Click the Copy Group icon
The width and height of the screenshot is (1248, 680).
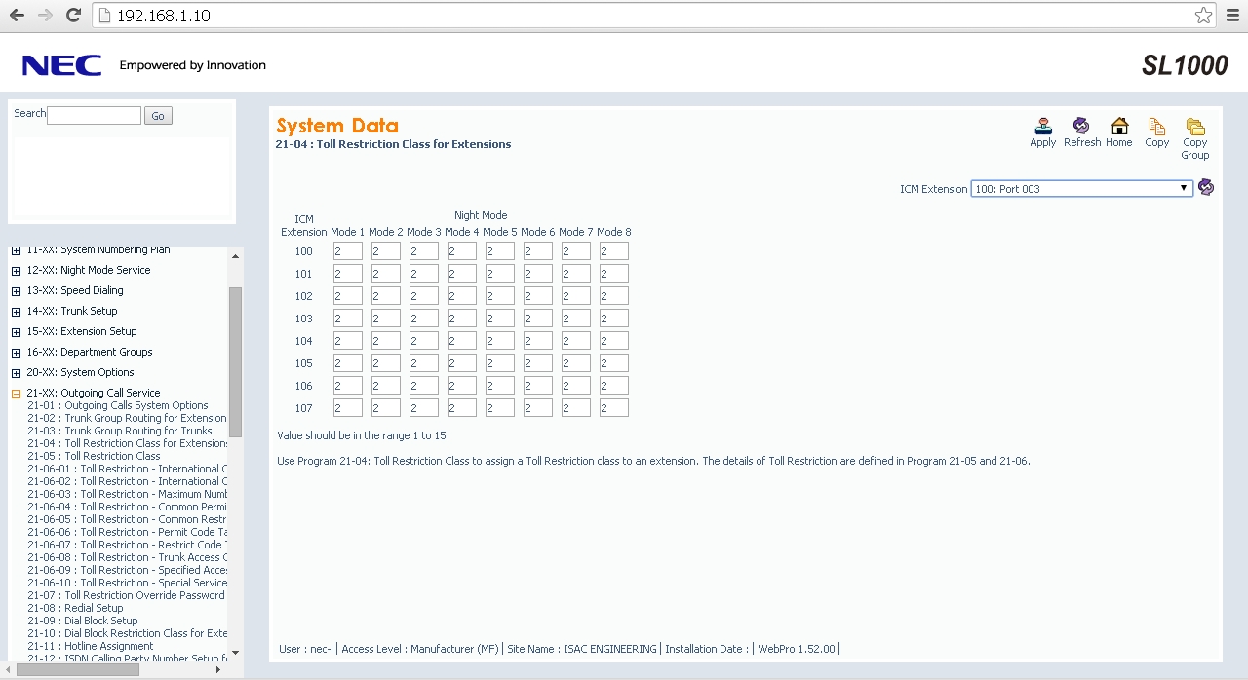pyautogui.click(x=1194, y=127)
